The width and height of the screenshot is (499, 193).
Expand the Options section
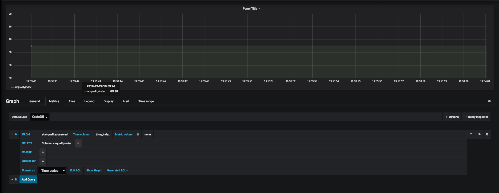click(x=452, y=117)
